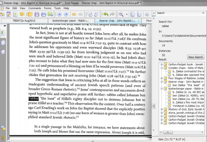Save the document with the floppy icon

coord(37,14)
